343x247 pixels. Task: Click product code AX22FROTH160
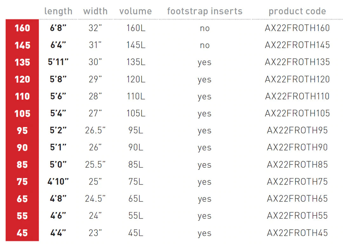tap(297, 28)
